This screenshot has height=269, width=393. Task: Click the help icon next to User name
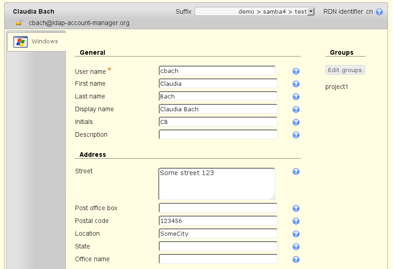point(296,71)
